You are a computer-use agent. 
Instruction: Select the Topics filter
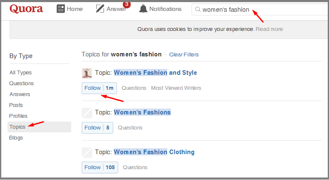(39, 127)
